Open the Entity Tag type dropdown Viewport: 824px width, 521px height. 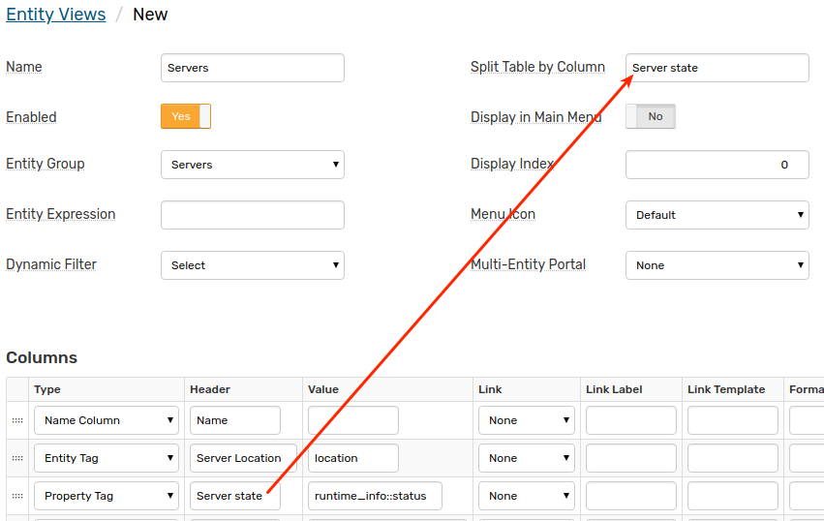pos(107,458)
